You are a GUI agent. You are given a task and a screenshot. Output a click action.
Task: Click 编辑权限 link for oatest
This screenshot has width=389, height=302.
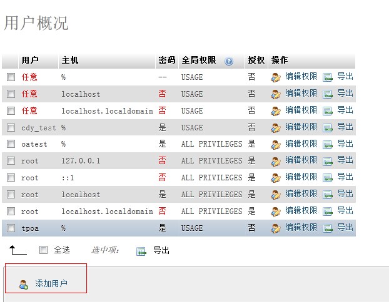tap(301, 144)
